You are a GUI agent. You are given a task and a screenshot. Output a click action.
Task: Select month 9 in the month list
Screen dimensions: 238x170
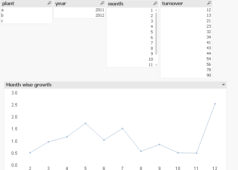click(131, 54)
